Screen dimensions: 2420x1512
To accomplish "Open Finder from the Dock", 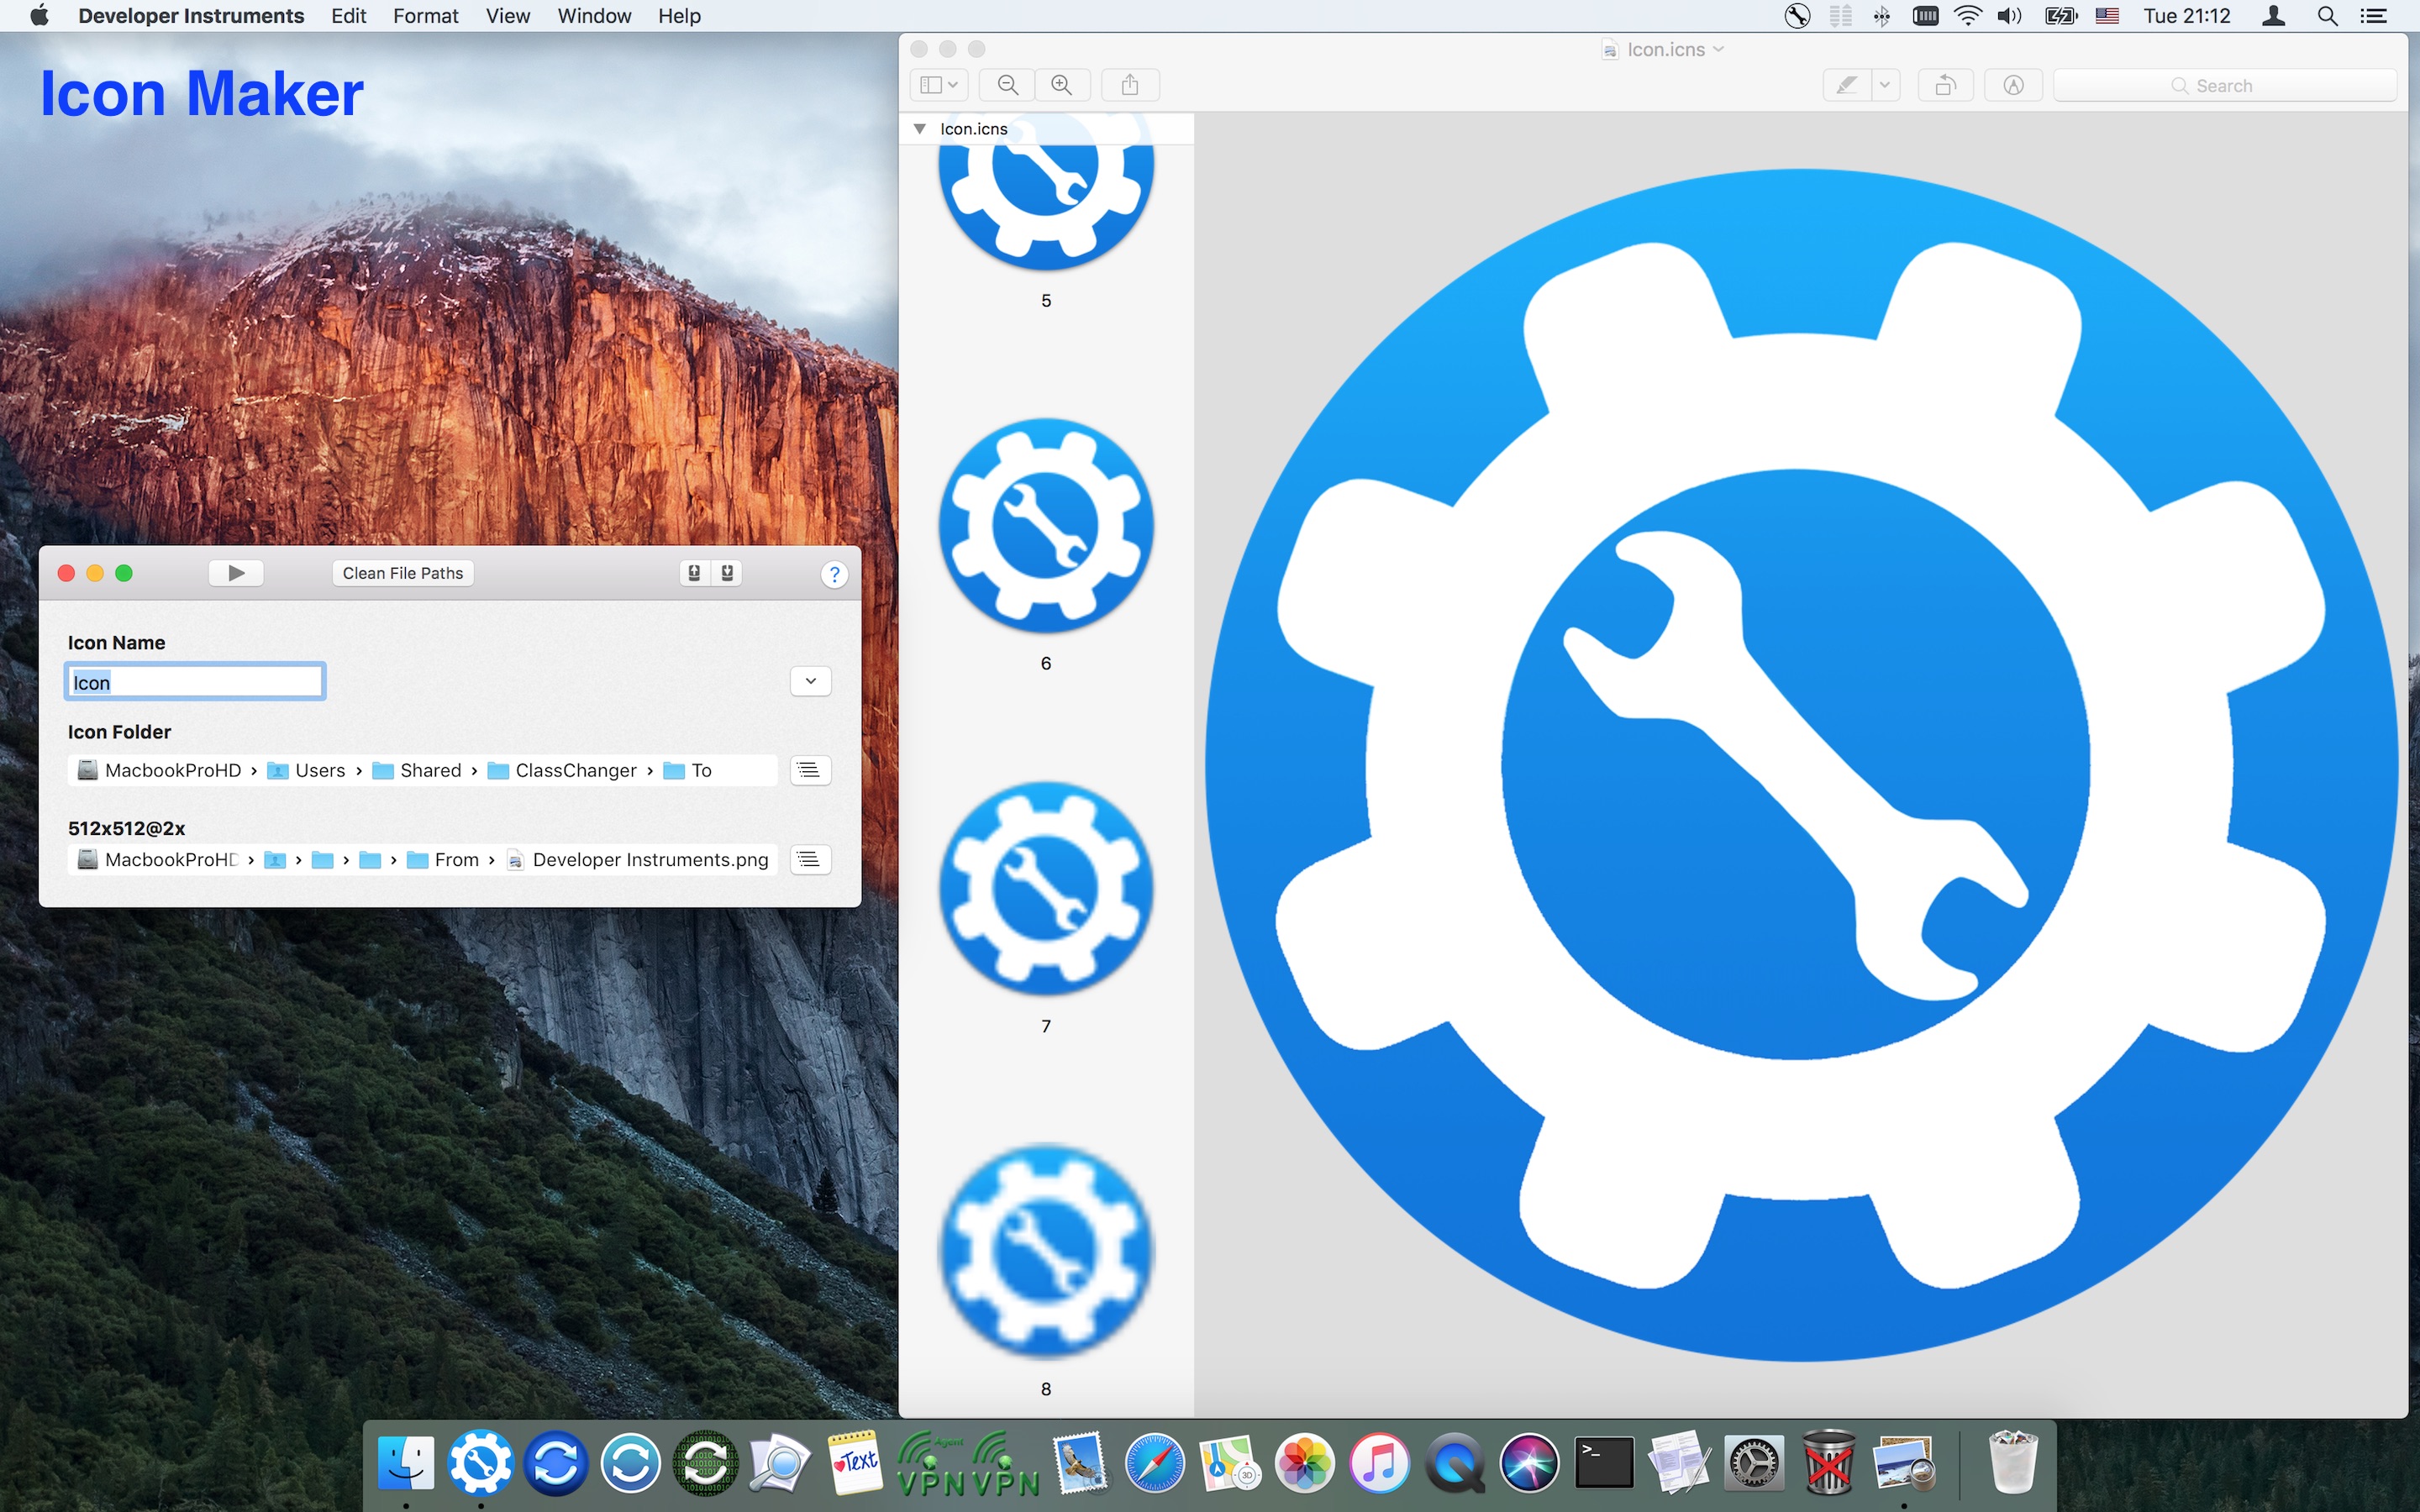I will click(x=406, y=1463).
